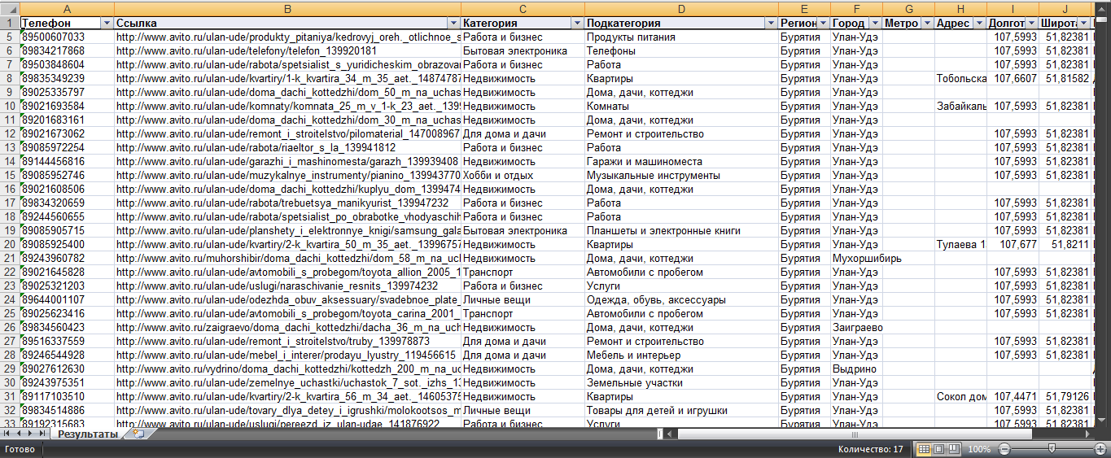Switch to Page Break Preview
The image size is (1111, 458).
click(953, 449)
